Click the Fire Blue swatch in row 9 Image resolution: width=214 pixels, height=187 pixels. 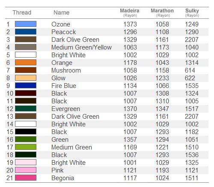pos(26,85)
